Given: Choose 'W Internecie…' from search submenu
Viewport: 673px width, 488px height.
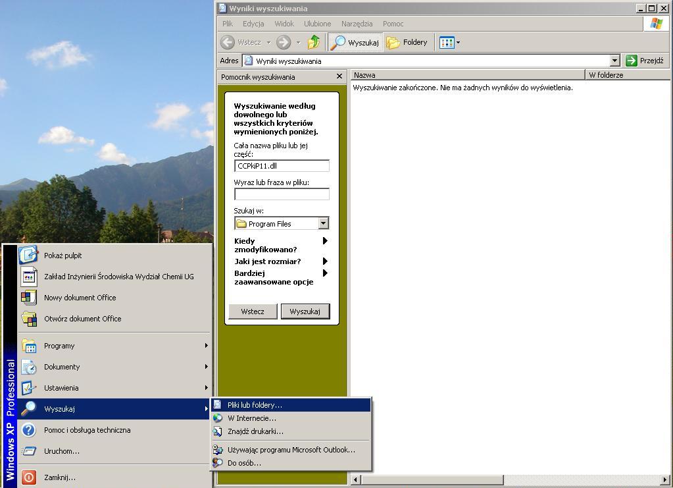Looking at the screenshot, I should pyautogui.click(x=291, y=418).
